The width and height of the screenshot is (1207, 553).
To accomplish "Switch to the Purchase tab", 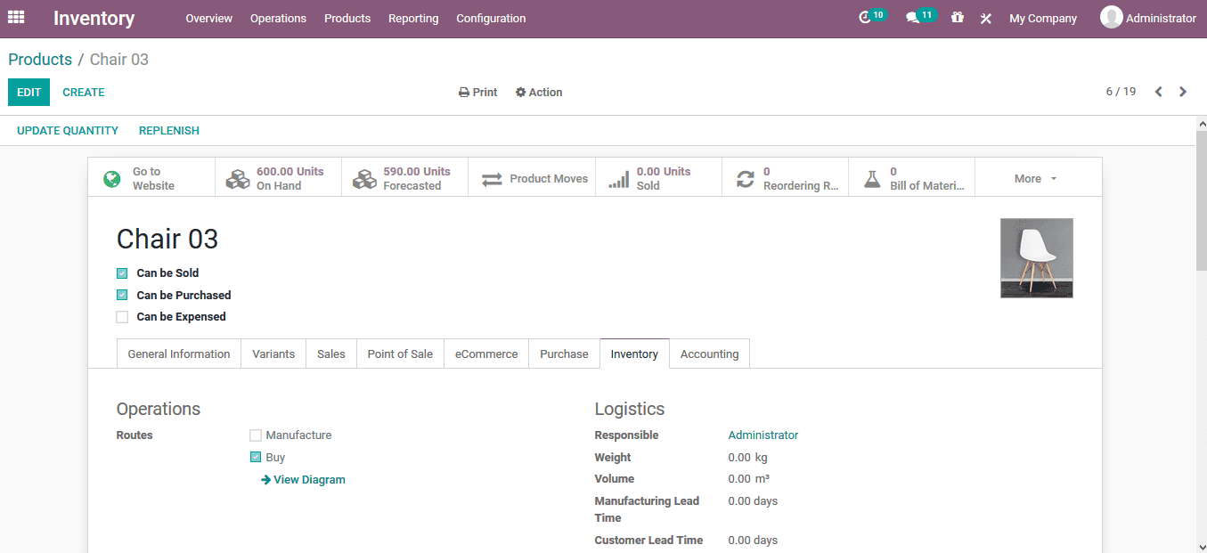I will tap(564, 354).
